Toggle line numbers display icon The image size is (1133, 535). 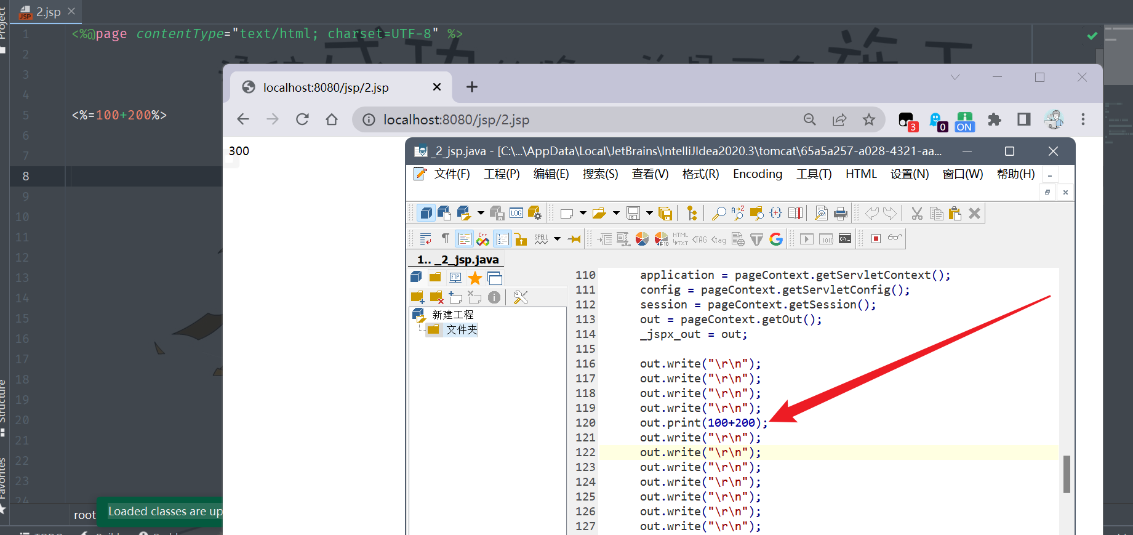[502, 239]
